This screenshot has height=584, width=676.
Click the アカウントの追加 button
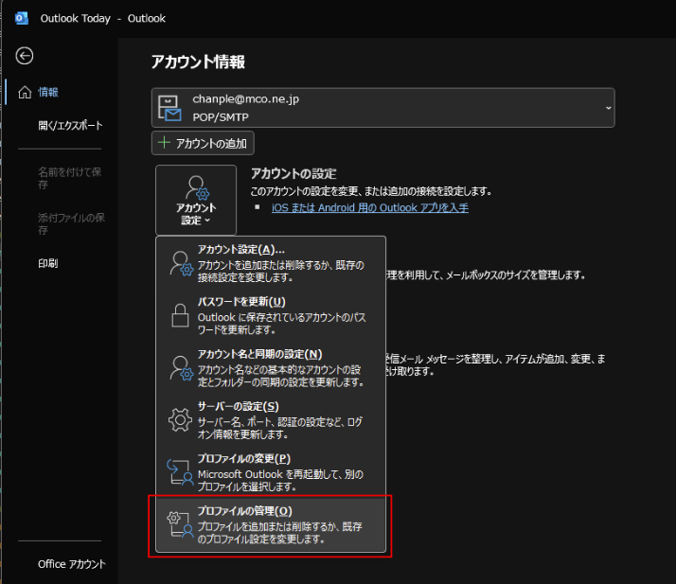203,143
